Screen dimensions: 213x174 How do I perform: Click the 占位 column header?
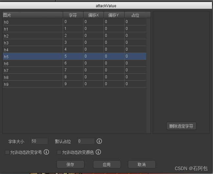click(x=137, y=15)
